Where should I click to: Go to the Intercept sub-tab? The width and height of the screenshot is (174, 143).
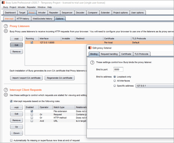[x=9, y=19]
